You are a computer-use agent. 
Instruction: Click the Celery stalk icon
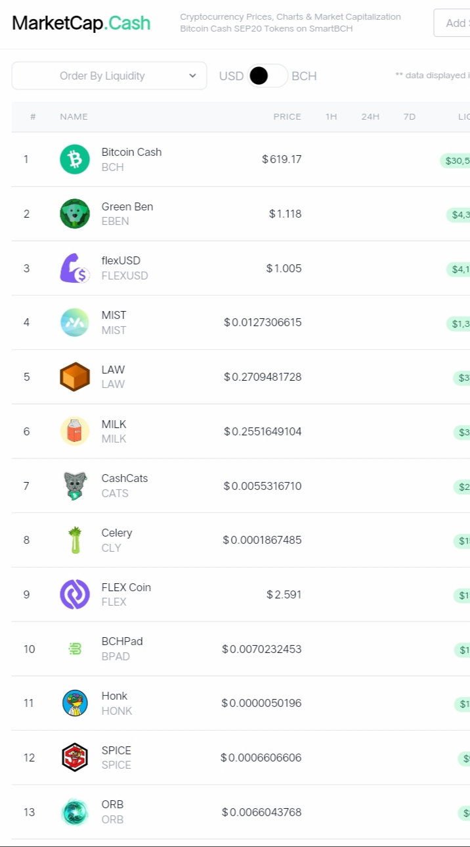[x=75, y=540]
